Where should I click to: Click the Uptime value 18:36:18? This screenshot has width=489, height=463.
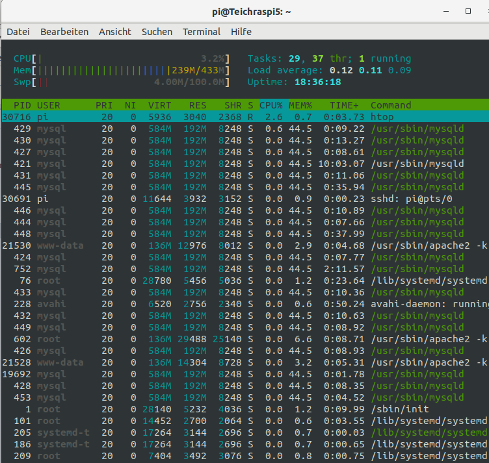coord(318,82)
